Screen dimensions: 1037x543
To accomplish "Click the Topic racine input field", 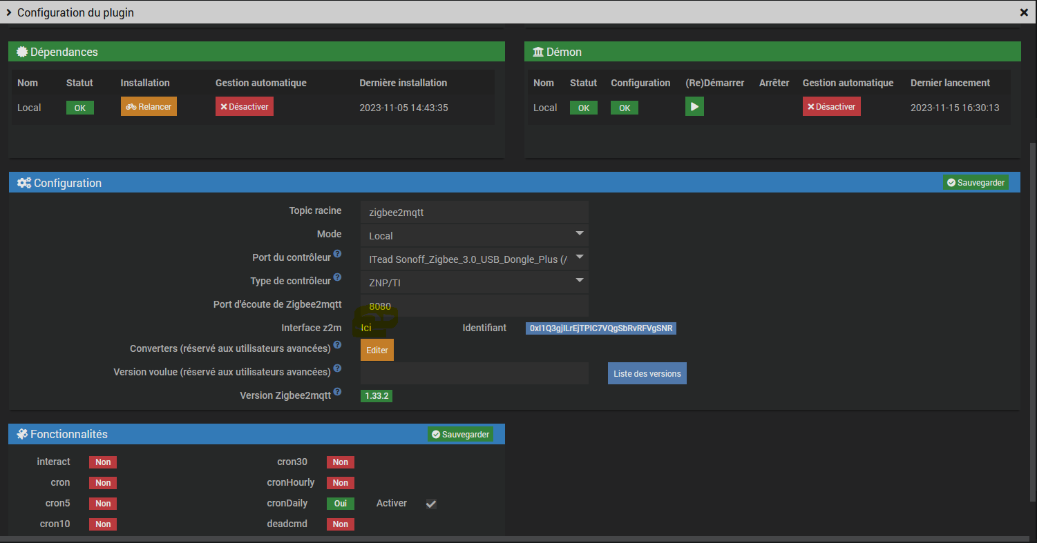I will tap(474, 213).
